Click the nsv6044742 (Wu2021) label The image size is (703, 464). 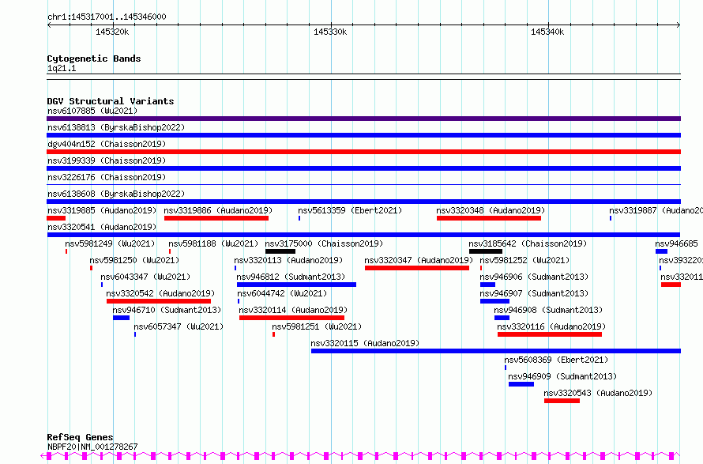(283, 293)
